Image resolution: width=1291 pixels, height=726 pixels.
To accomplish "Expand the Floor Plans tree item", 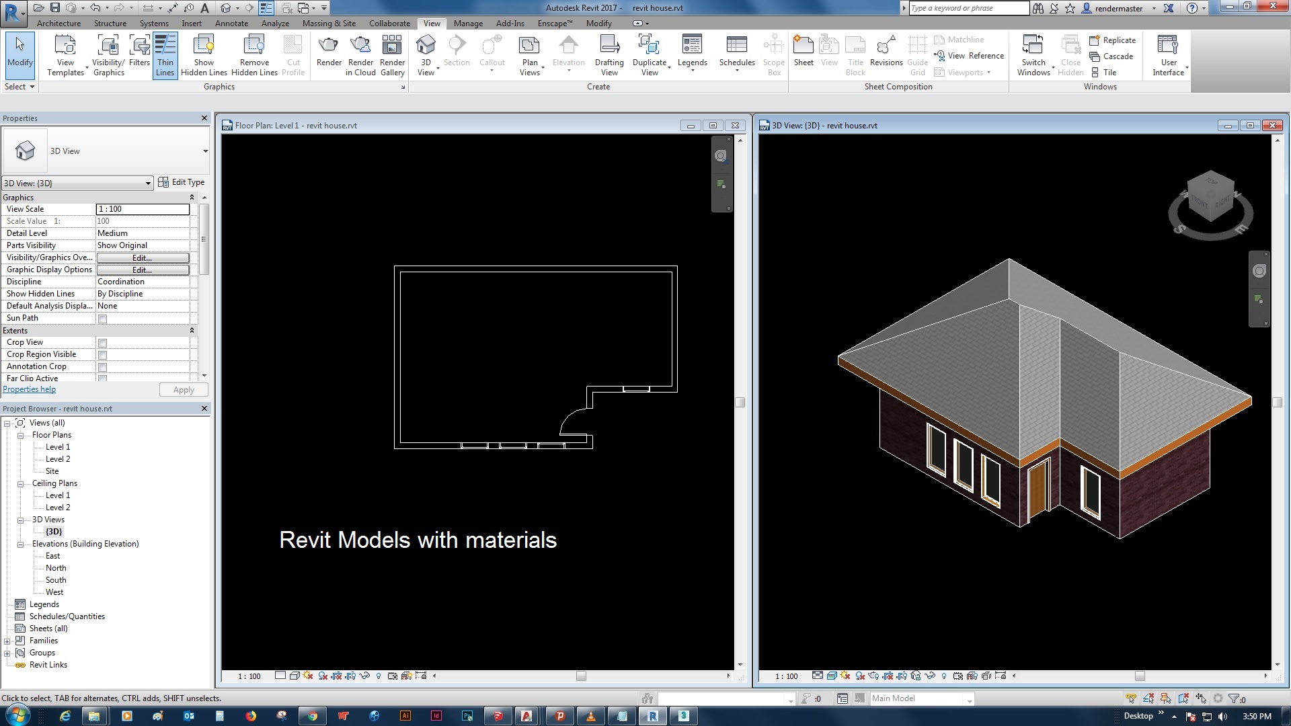I will [20, 435].
